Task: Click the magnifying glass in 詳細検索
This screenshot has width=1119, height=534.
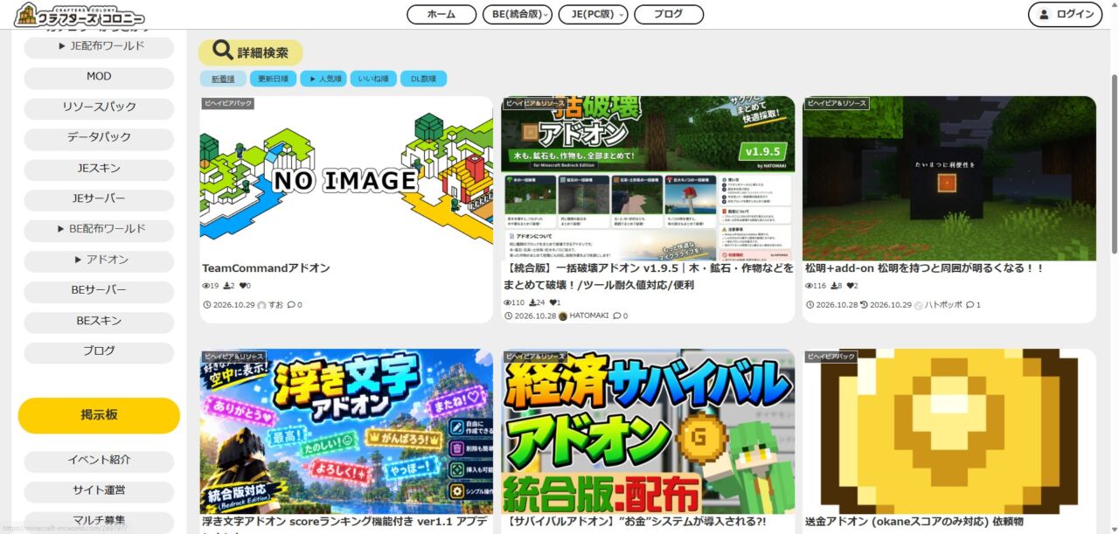Action: point(223,52)
